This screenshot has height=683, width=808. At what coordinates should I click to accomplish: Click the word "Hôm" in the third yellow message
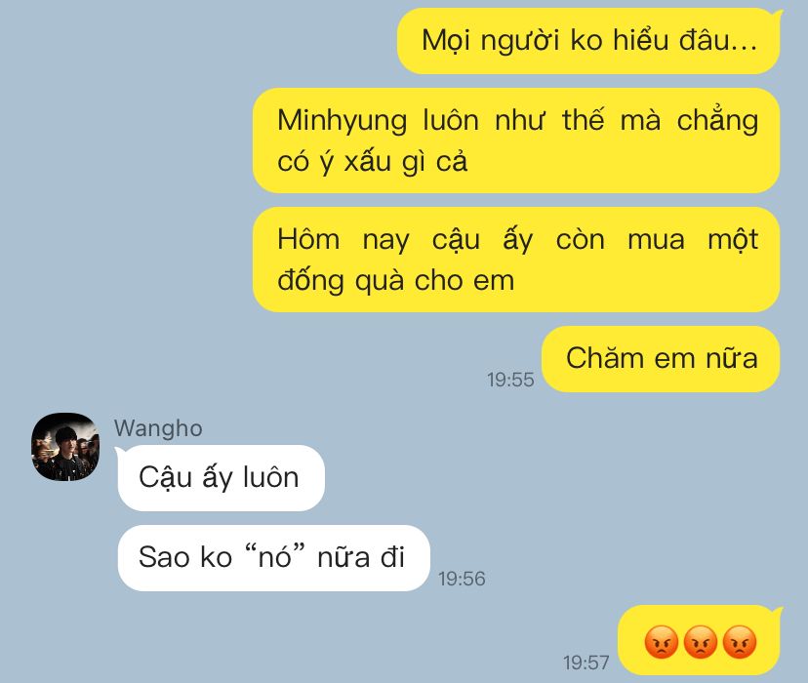click(308, 240)
